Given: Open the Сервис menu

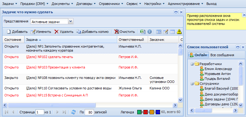Looking at the screenshot, I should (134, 4).
